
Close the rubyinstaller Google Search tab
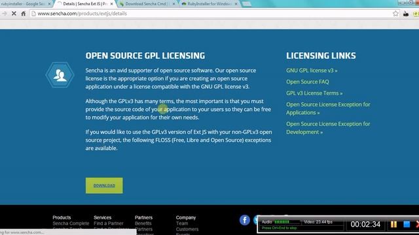(x=49, y=4)
